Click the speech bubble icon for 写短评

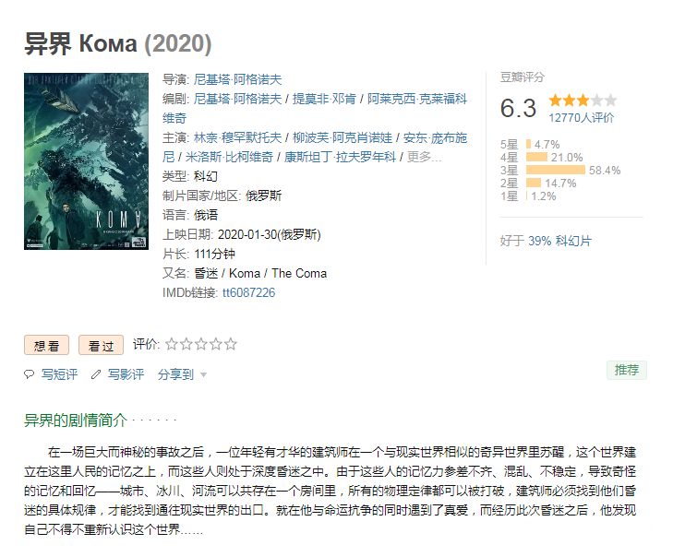(29, 374)
